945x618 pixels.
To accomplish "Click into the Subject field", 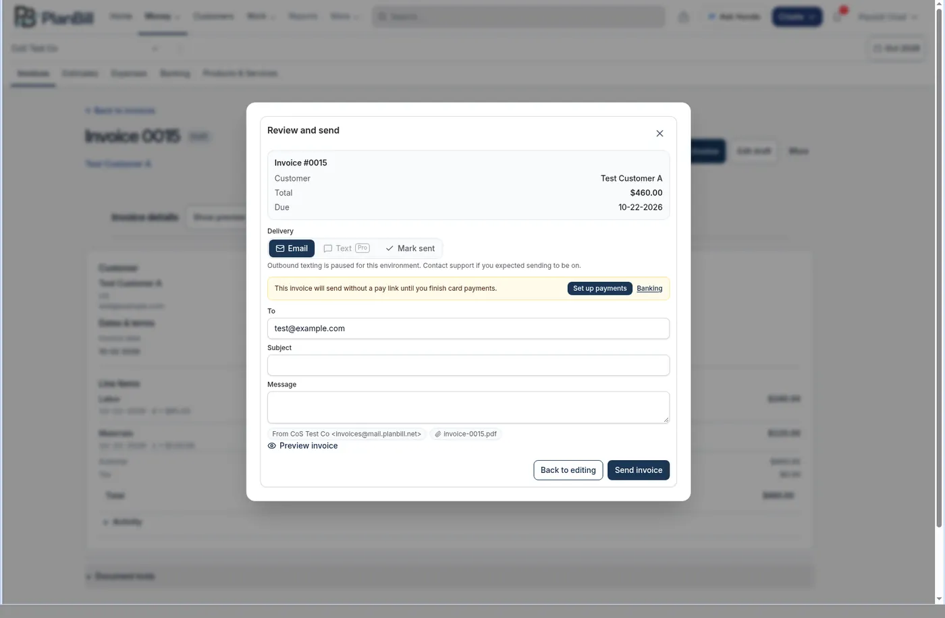I will (468, 365).
